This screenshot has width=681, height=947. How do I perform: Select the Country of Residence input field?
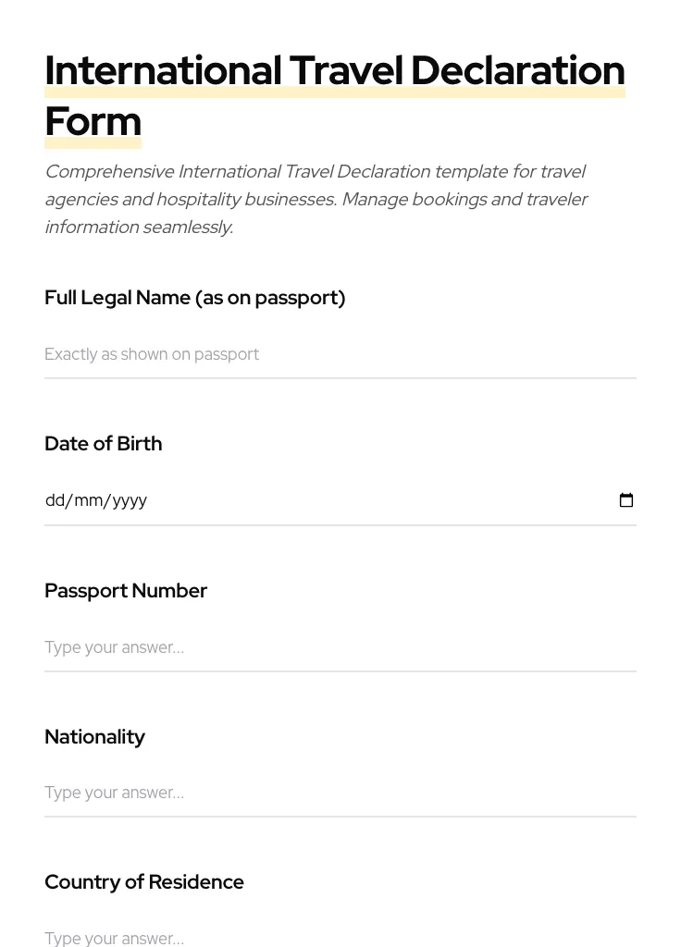point(340,936)
